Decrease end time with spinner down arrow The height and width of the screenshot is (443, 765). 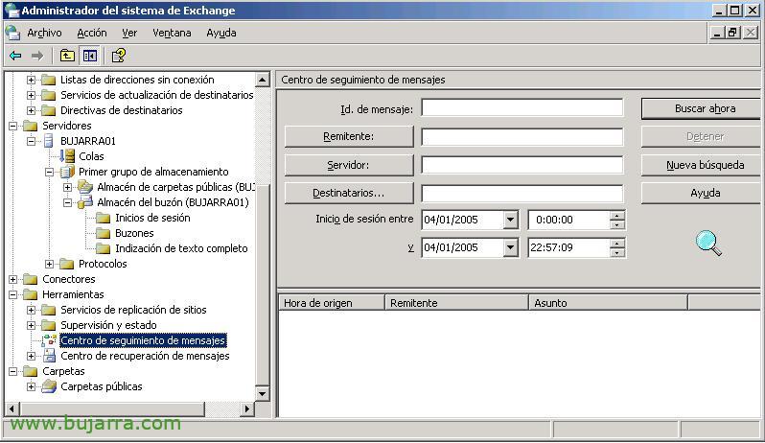(617, 252)
